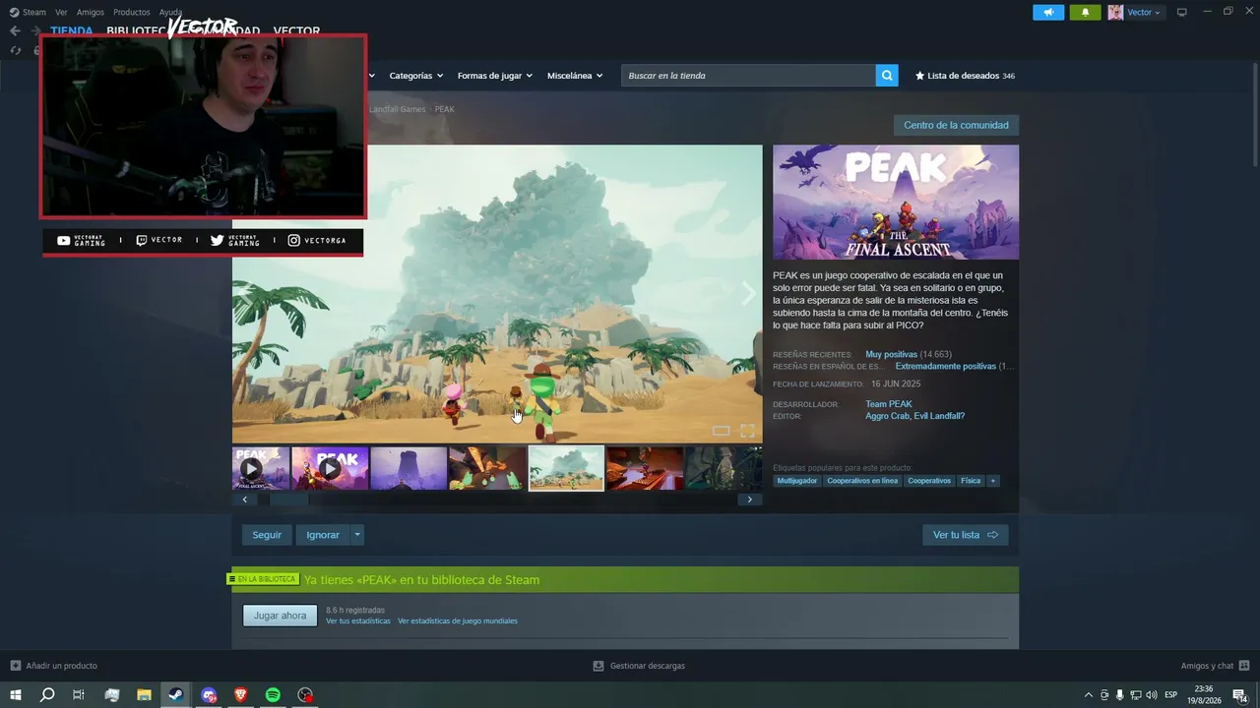Image resolution: width=1260 pixels, height=708 pixels.
Task: Click the Jugar ahora button
Action: coord(281,616)
